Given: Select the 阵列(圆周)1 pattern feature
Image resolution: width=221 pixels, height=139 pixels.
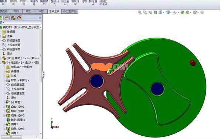Looking at the screenshot, I should click(x=18, y=120).
